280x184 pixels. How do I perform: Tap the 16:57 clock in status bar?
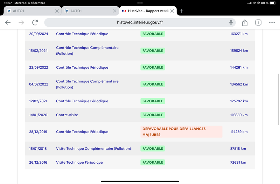(8, 3)
